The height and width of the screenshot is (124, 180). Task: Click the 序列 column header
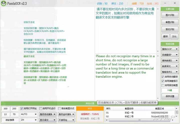tap(108, 109)
